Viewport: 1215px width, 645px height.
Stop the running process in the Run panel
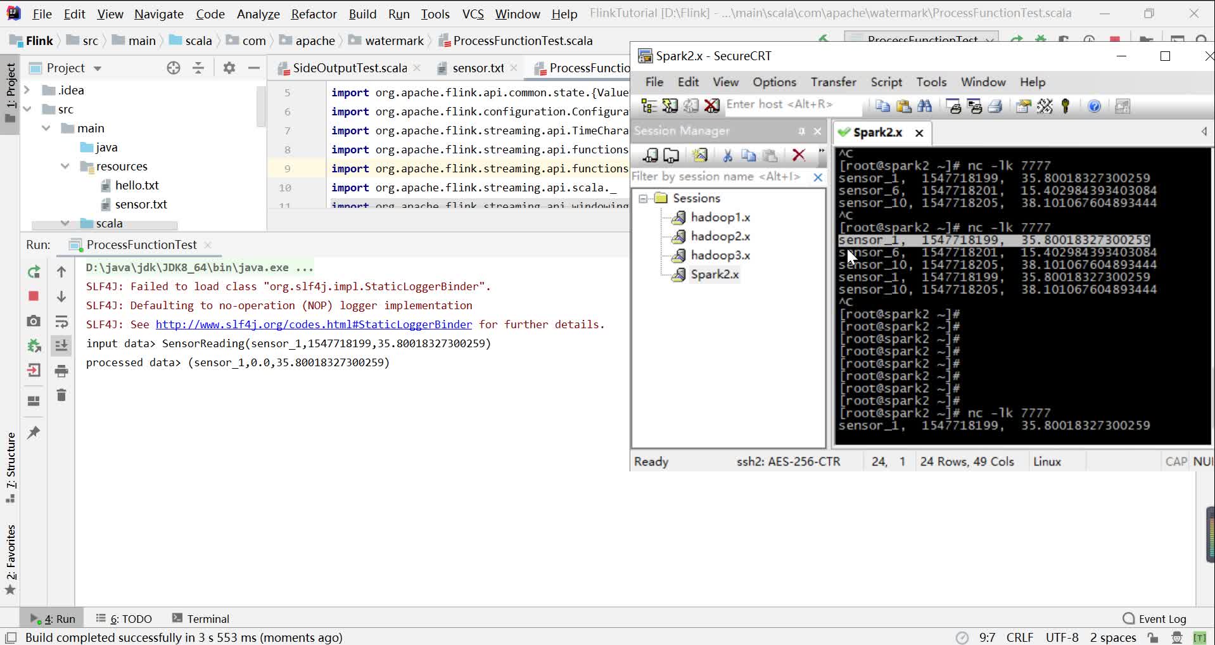[x=34, y=297]
